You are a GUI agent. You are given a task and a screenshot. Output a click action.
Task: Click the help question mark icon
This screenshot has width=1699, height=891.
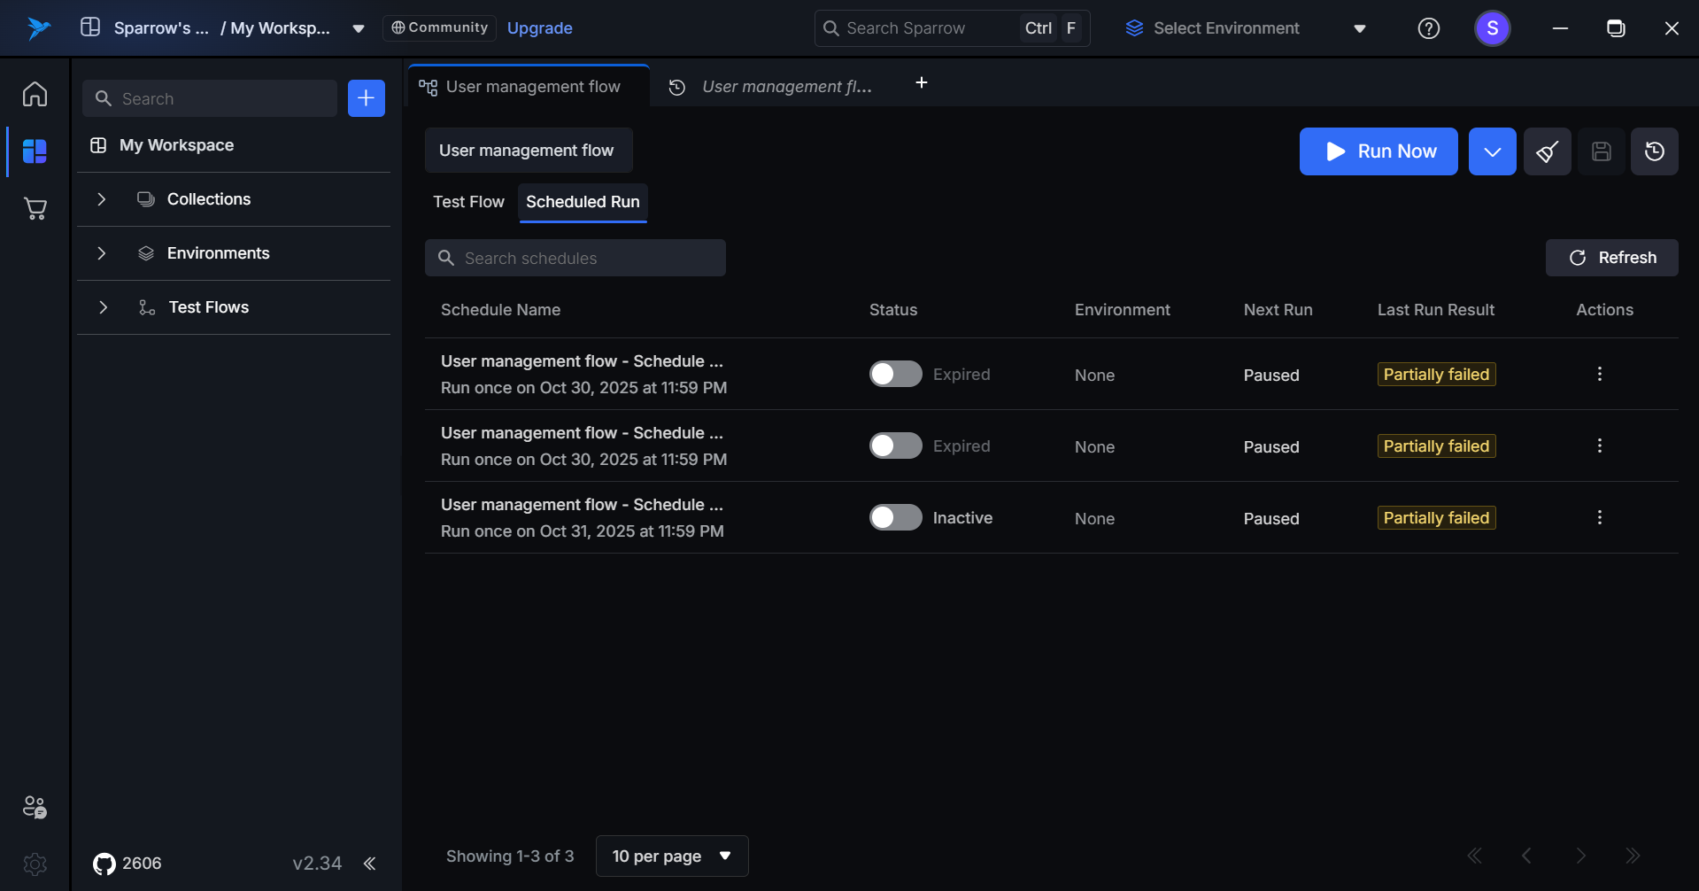click(x=1428, y=28)
